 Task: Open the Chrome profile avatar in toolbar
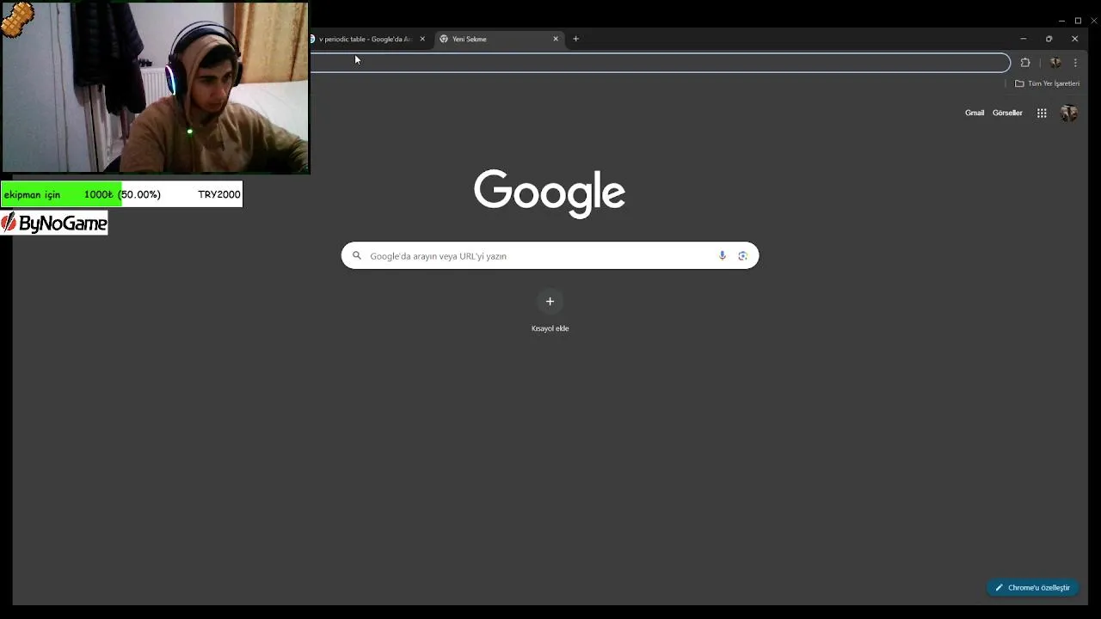[1055, 63]
